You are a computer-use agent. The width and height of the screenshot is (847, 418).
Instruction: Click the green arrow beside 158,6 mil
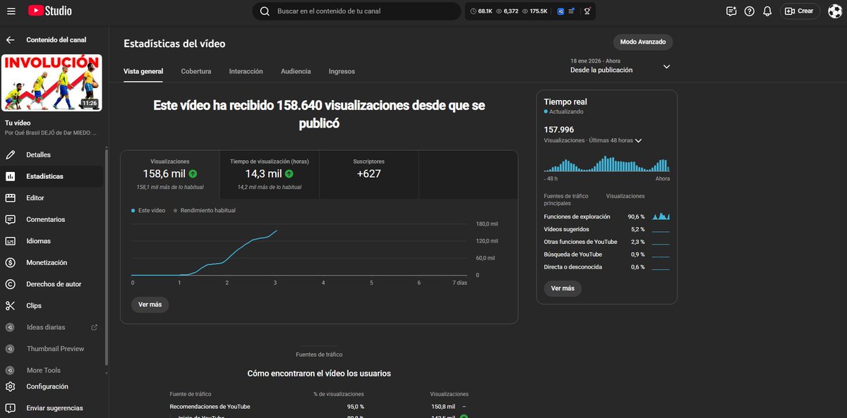(193, 173)
